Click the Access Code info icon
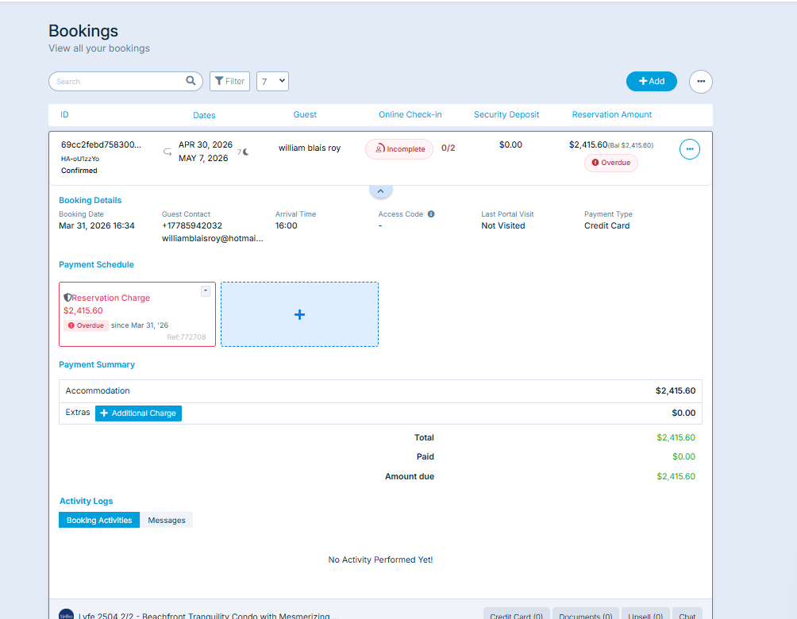 point(431,214)
